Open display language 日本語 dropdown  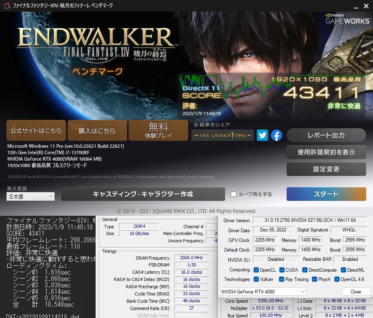point(31,196)
